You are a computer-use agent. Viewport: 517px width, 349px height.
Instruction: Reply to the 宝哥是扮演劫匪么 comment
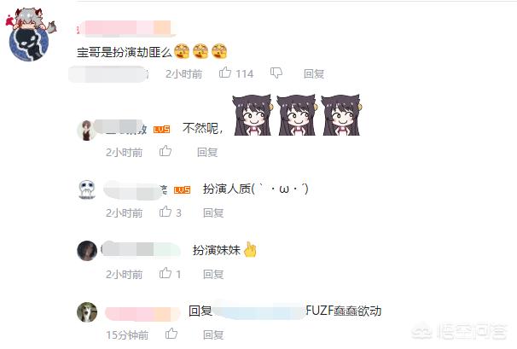coord(314,73)
